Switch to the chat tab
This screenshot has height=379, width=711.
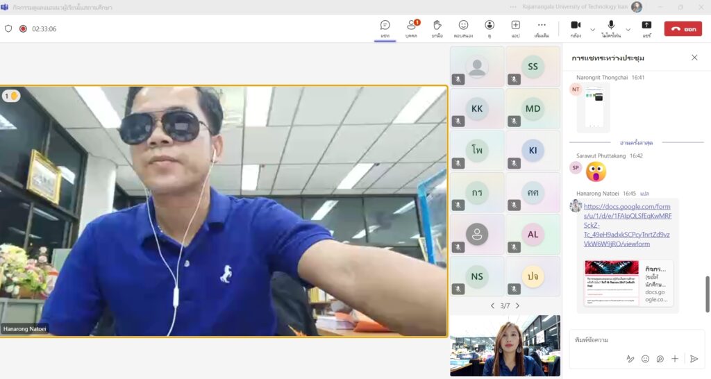385,28
